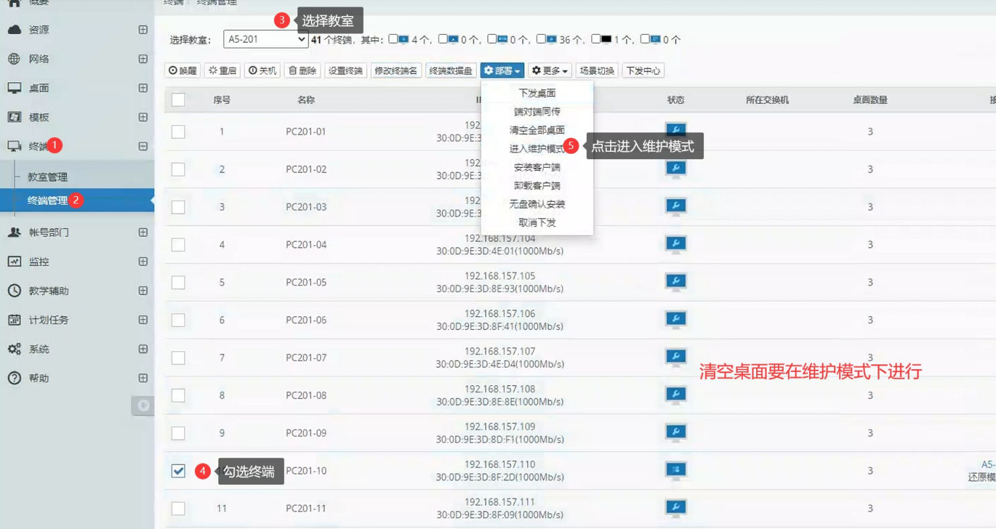The width and height of the screenshot is (996, 529).
Task: Click the 网络 globe icon in sidebar
Action: pos(14,59)
